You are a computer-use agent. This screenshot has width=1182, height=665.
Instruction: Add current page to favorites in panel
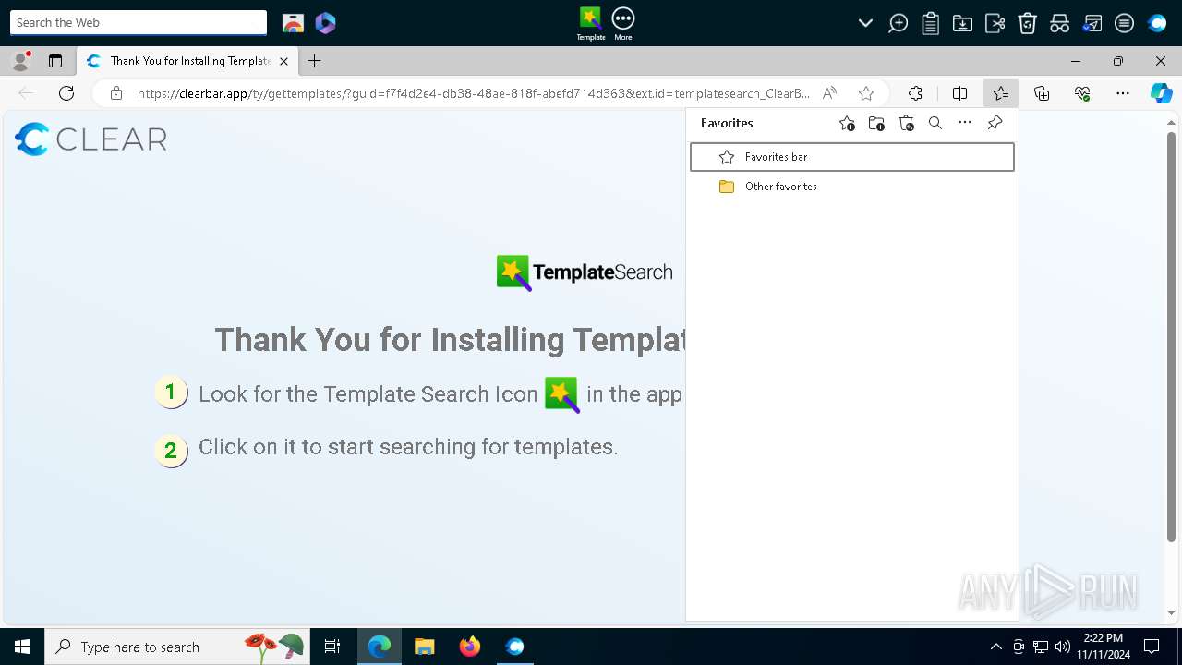click(847, 123)
